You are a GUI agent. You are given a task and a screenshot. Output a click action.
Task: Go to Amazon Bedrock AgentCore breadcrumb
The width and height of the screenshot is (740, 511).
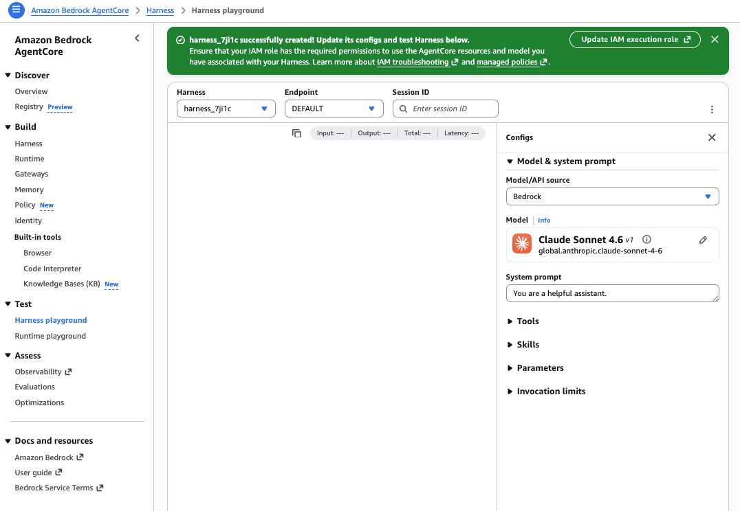80,10
